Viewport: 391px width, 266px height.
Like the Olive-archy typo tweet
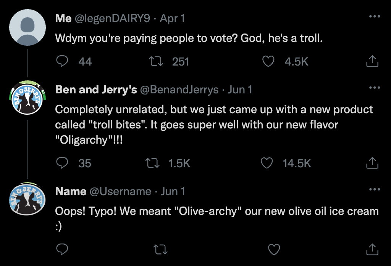(274, 250)
